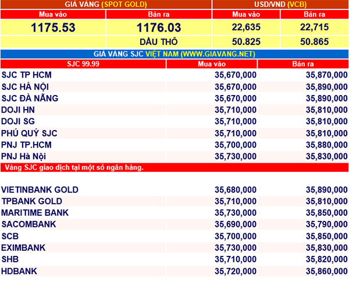The width and height of the screenshot is (349, 281).
Task: Click the SACOMBANK row label
Action: (x=29, y=224)
